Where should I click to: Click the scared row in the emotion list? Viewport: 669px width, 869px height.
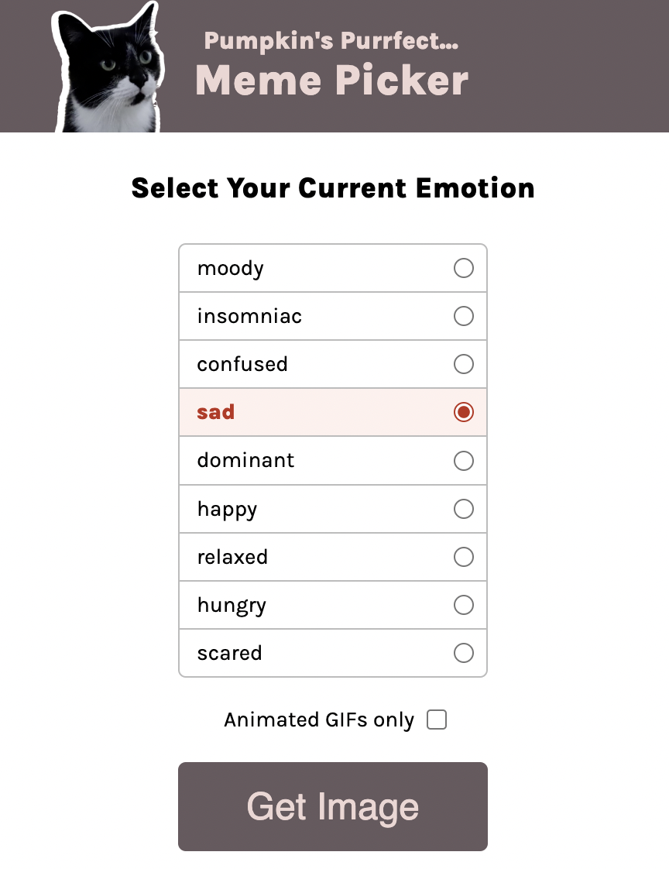[333, 653]
